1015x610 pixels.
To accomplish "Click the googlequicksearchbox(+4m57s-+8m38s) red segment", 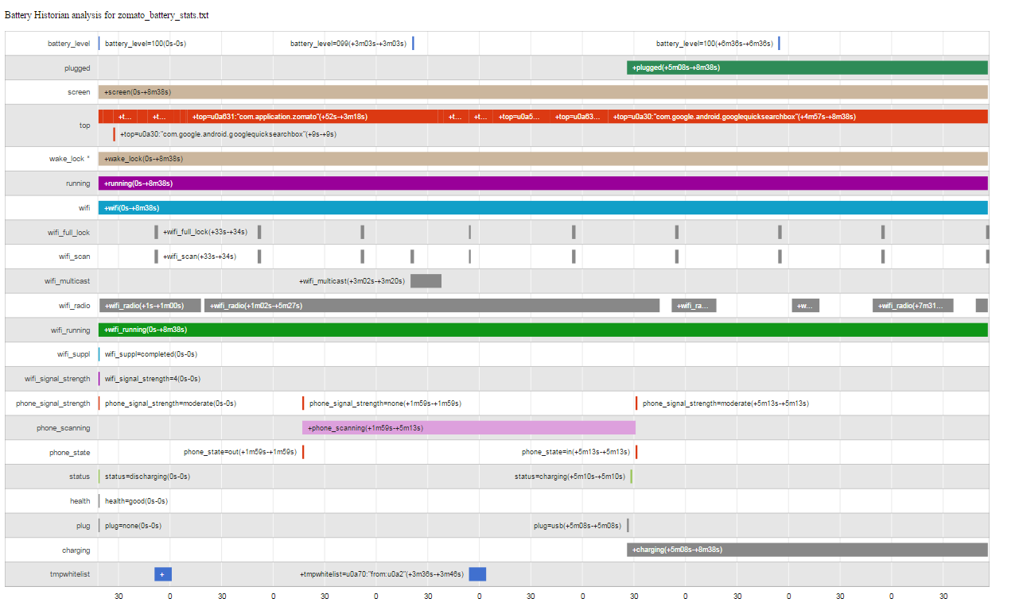I will tap(798, 117).
